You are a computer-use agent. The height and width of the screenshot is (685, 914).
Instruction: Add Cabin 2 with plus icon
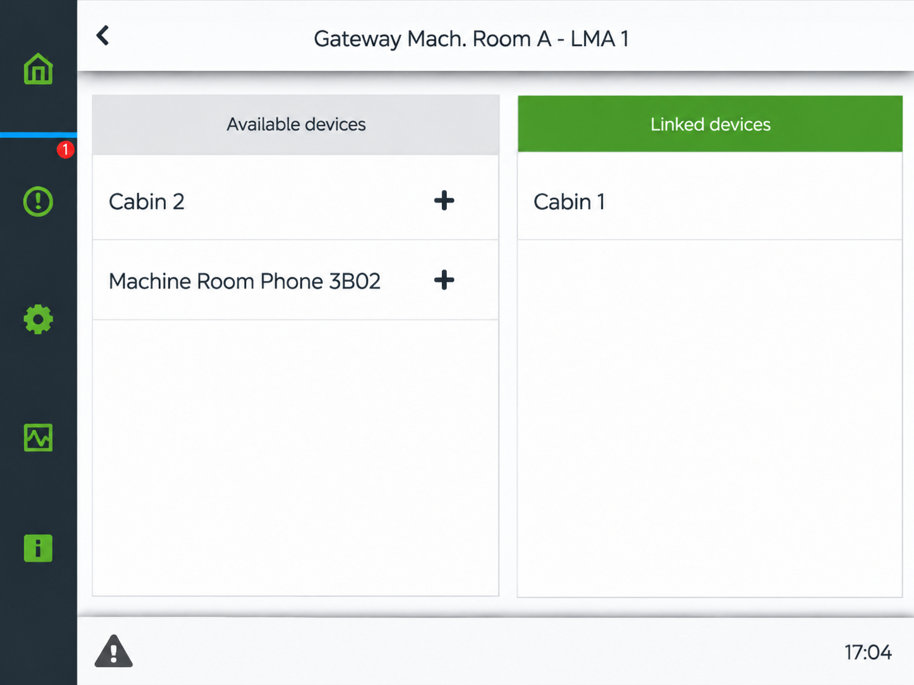point(444,201)
